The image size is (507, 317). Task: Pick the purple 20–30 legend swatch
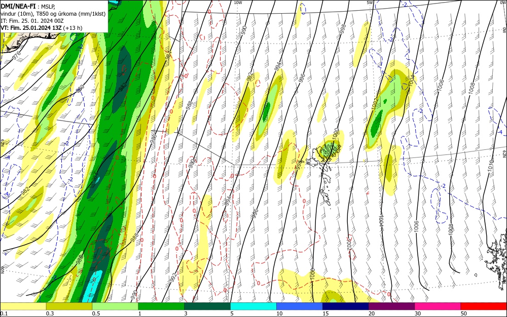point(391,306)
